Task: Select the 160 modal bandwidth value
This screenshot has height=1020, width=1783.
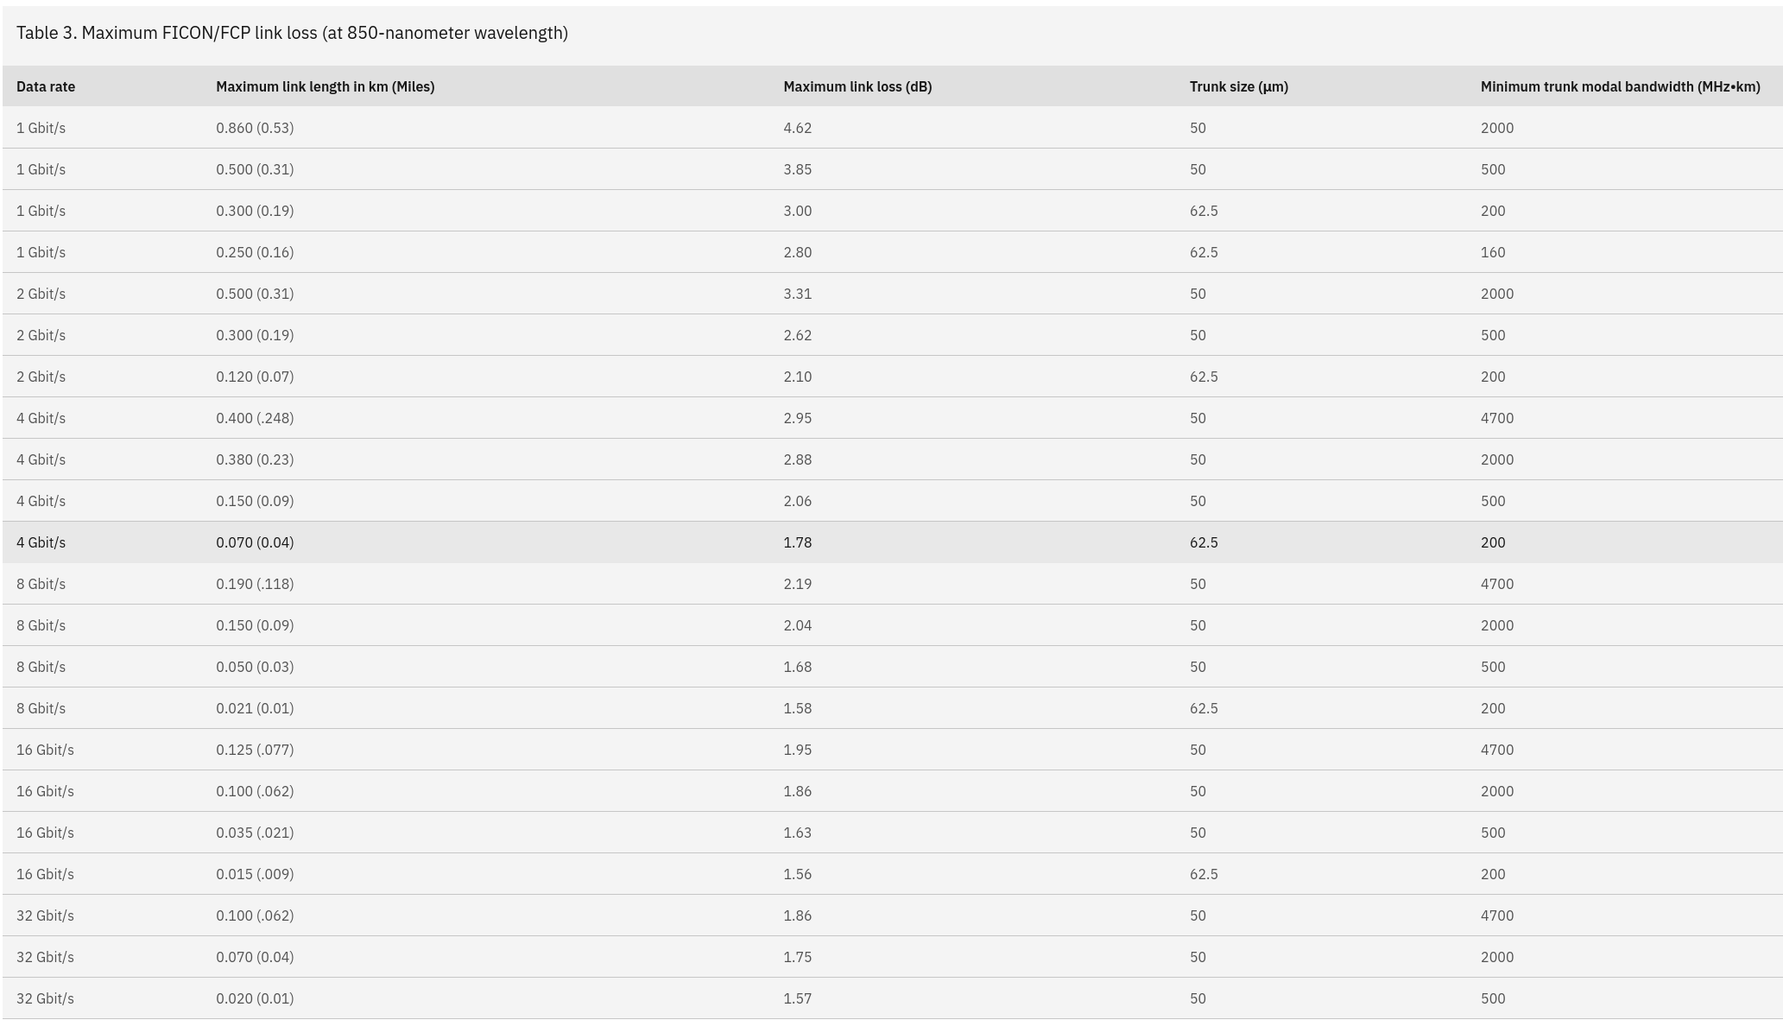Action: pyautogui.click(x=1492, y=252)
